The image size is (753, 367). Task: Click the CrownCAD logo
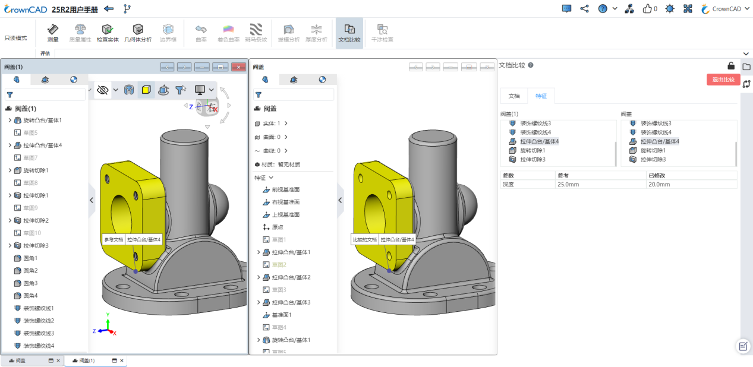click(25, 9)
